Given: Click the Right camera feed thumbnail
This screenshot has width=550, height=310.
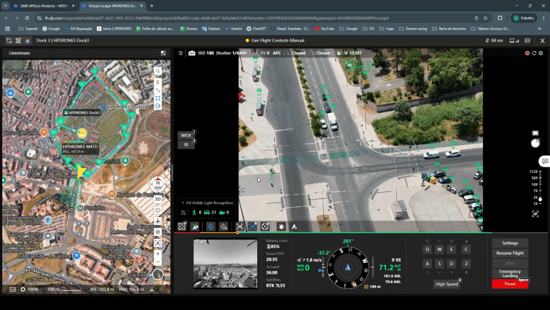Looking at the screenshot, I should [x=225, y=264].
